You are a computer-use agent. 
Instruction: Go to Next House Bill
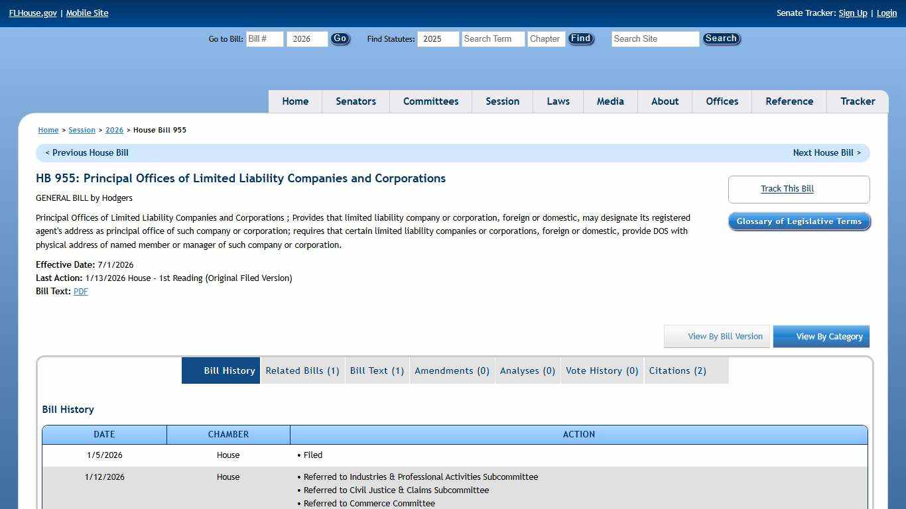pyautogui.click(x=826, y=153)
